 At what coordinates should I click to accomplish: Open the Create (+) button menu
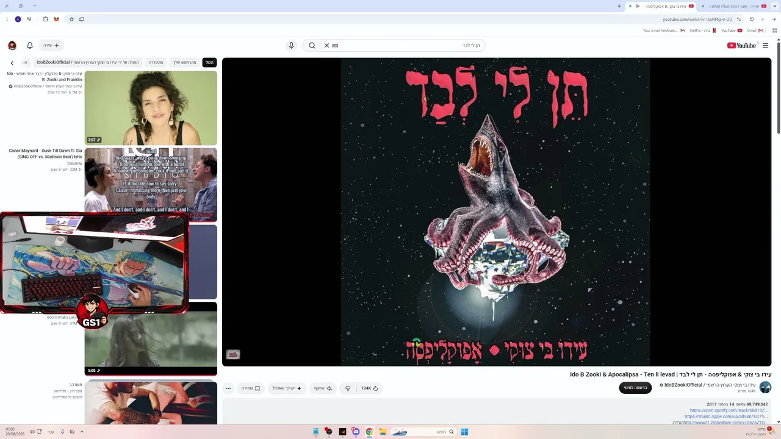coord(52,45)
